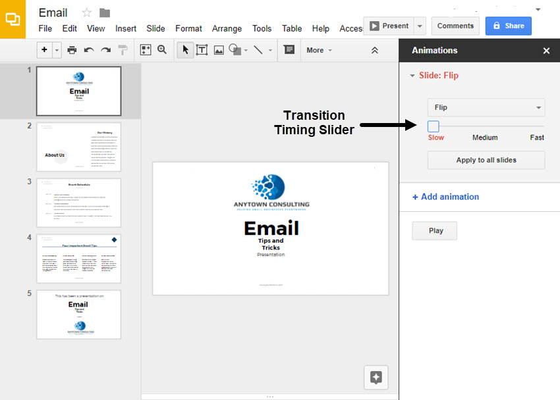
Task: Click the speaker notes drag handle dots
Action: [x=270, y=397]
